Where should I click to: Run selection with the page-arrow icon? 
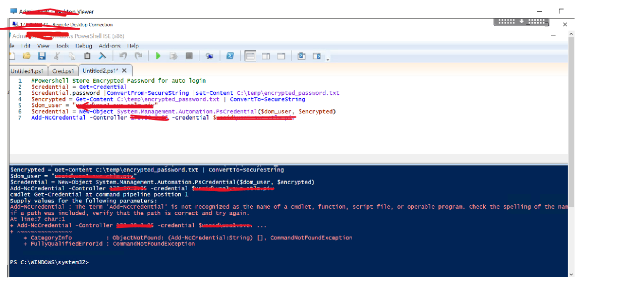pos(174,56)
